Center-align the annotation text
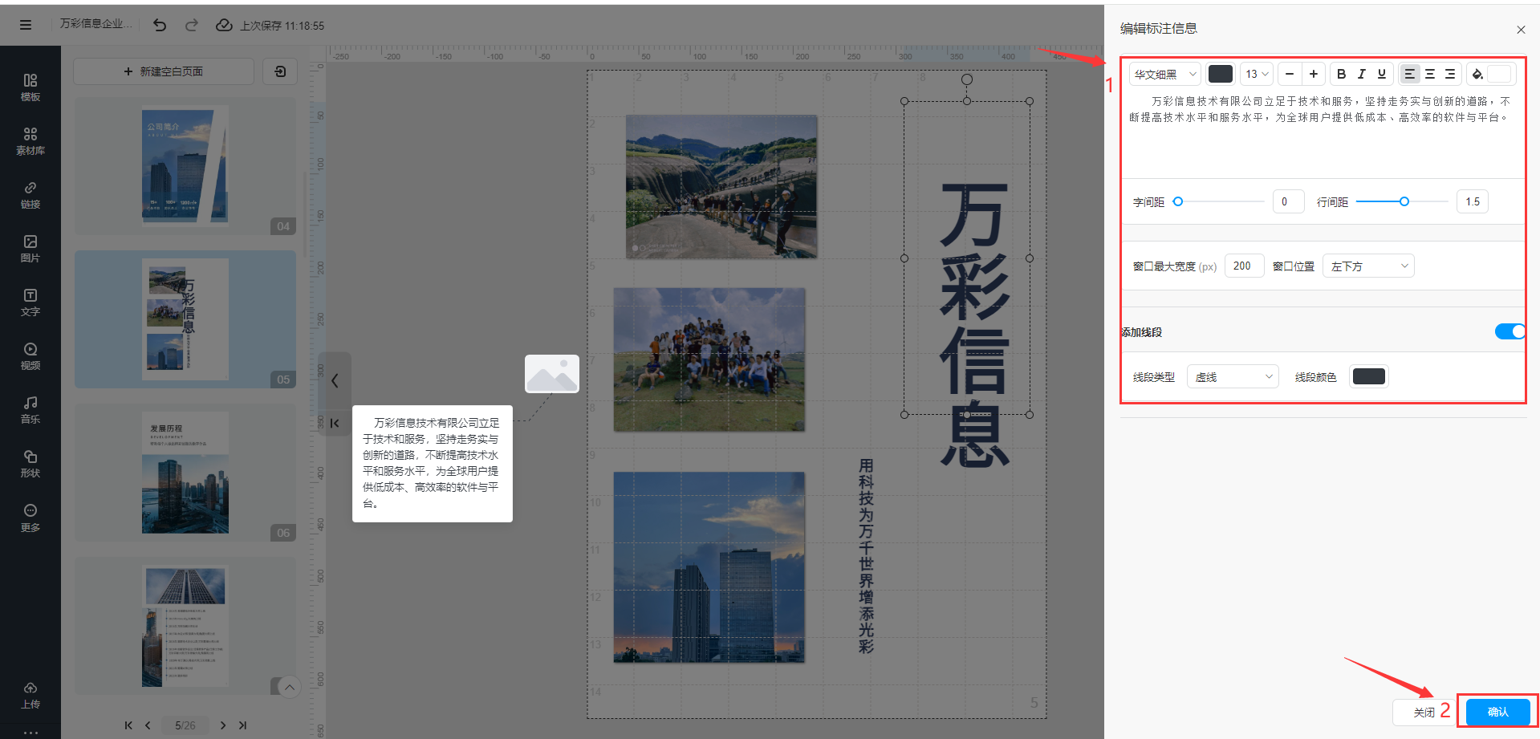The image size is (1540, 739). 1429,74
